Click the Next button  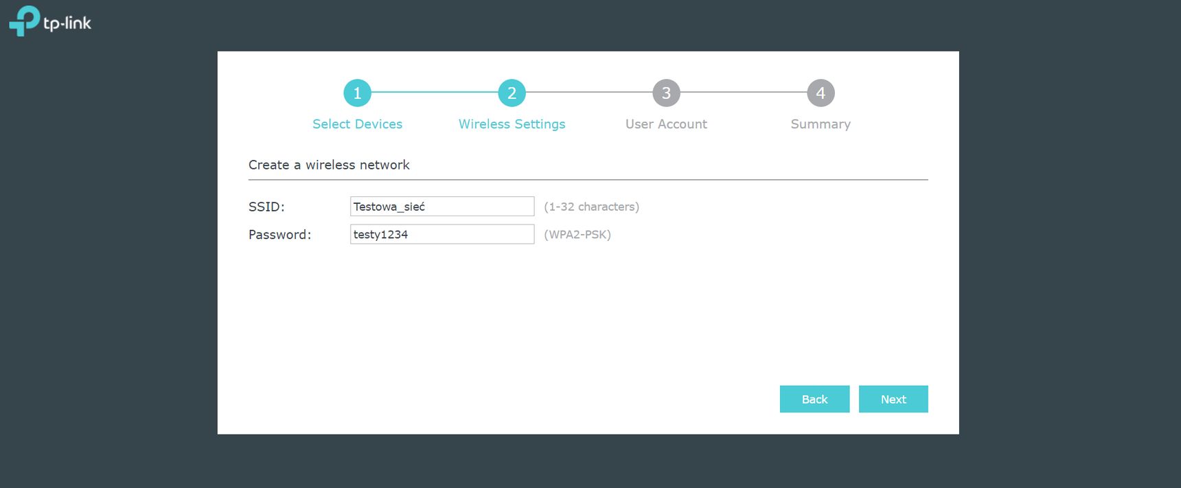coord(893,399)
